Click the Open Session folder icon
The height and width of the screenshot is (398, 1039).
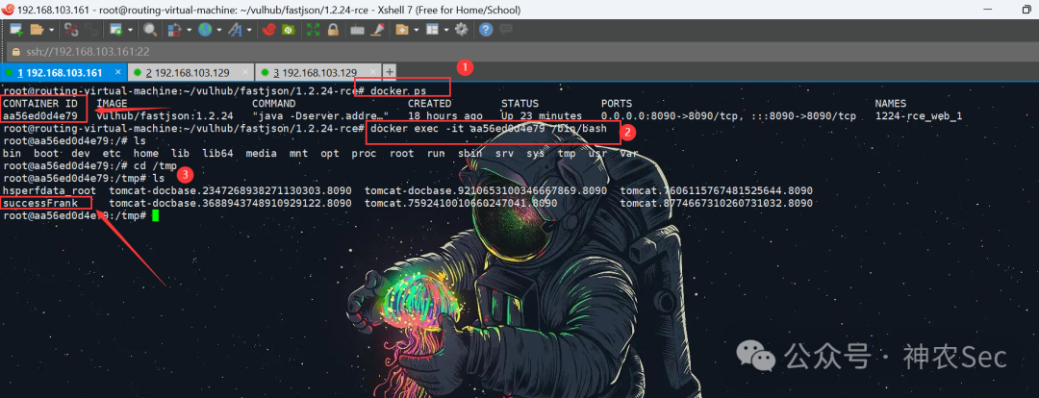tap(38, 30)
